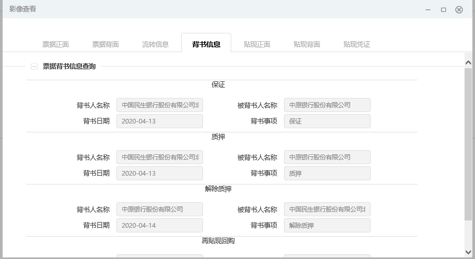Click the 背书日期 field under 保证
The image size is (475, 259).
tap(160, 121)
